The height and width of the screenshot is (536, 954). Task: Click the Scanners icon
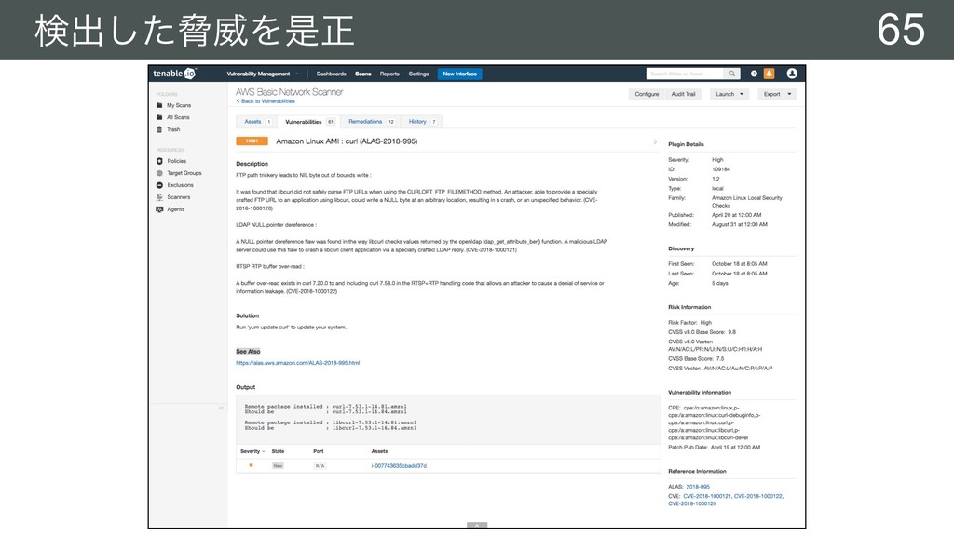tap(159, 197)
